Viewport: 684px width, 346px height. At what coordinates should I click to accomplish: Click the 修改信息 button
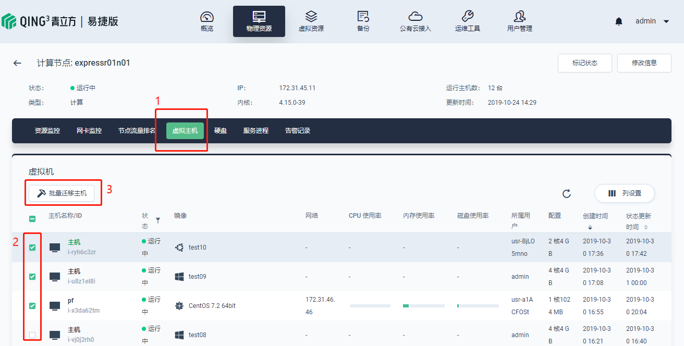click(x=644, y=63)
